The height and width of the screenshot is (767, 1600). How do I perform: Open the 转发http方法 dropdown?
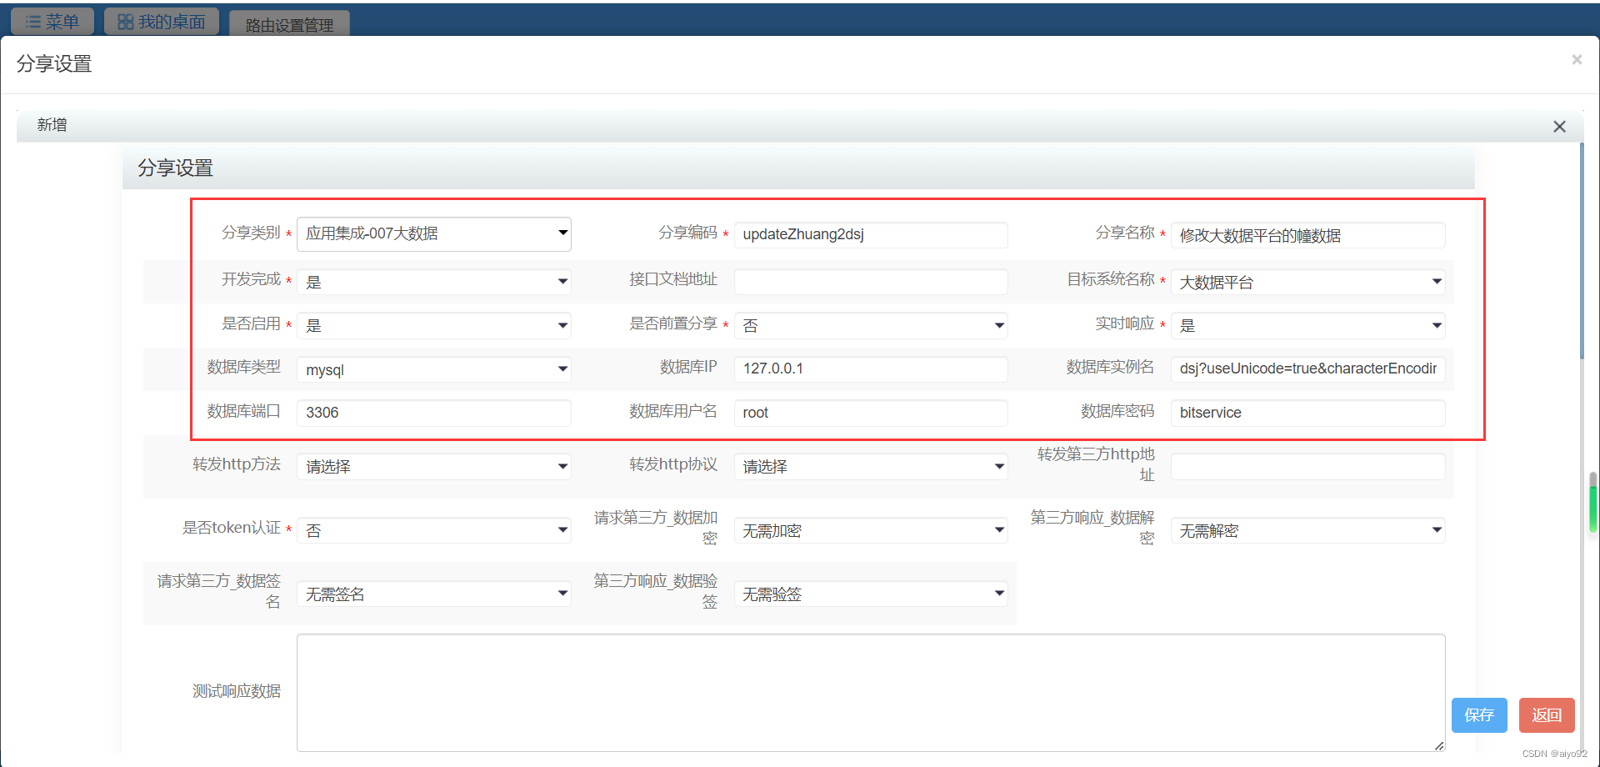coord(434,466)
